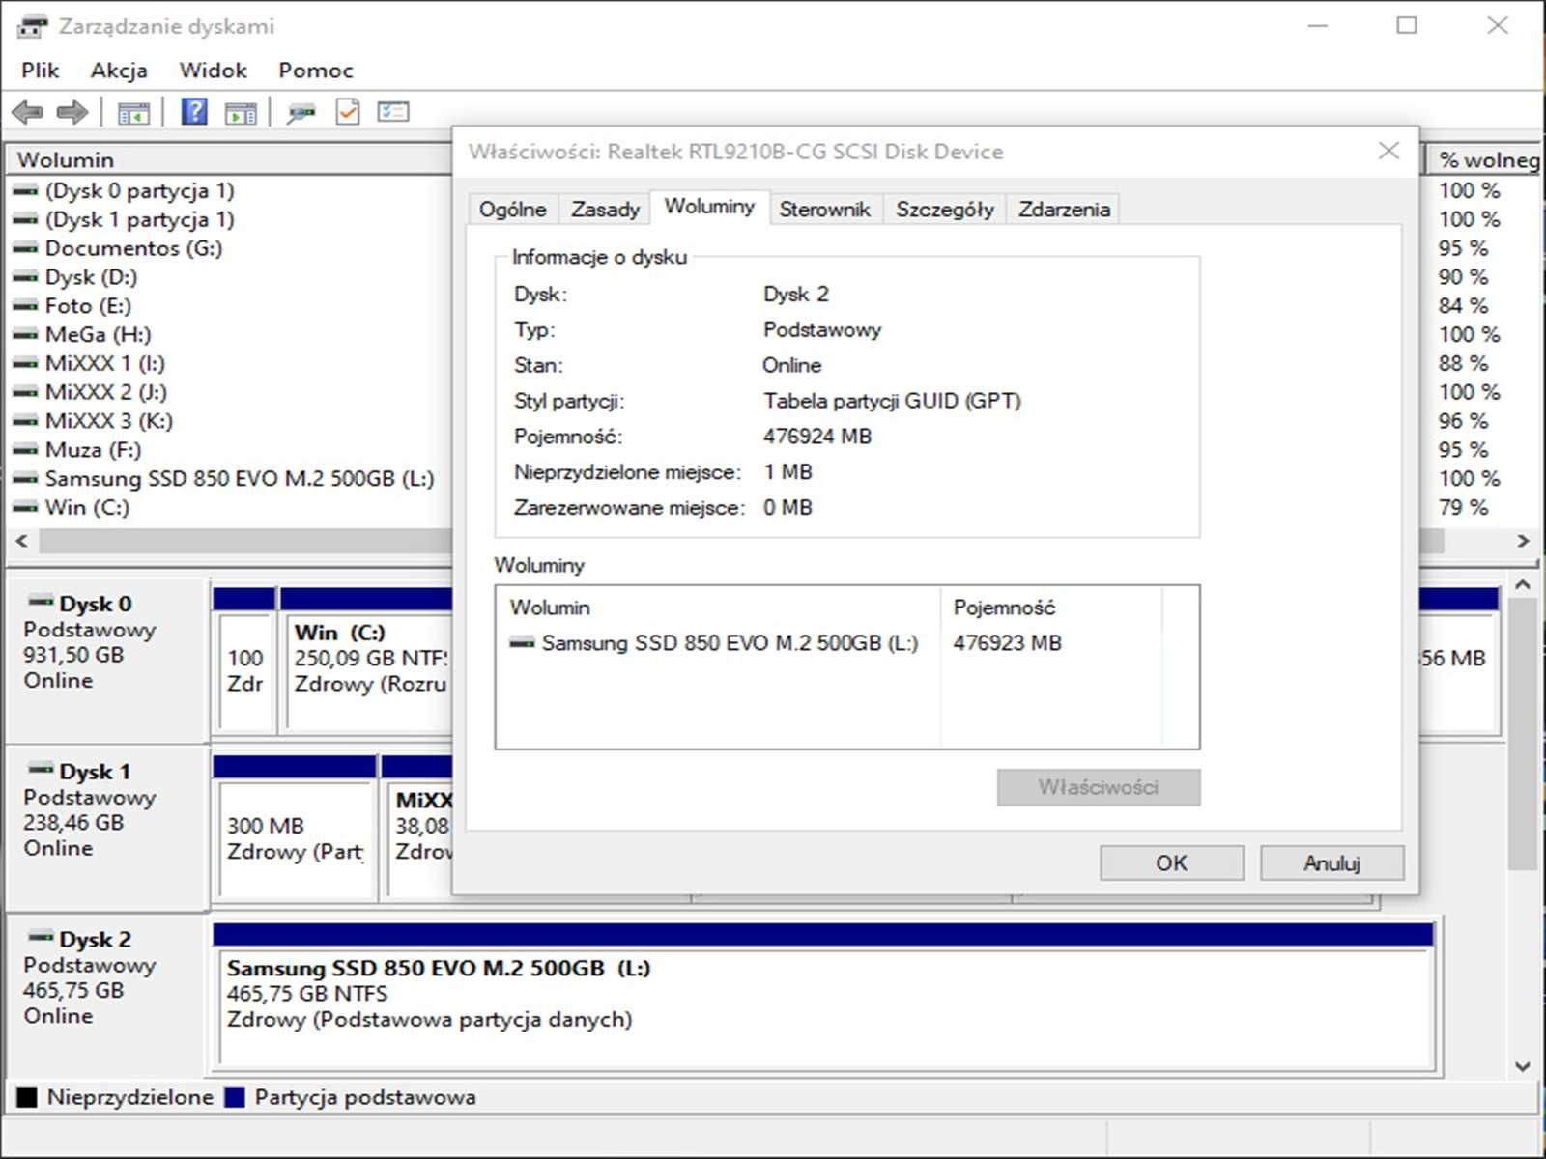Confirm the dialog with OK
Image resolution: width=1546 pixels, height=1159 pixels.
pyautogui.click(x=1171, y=863)
